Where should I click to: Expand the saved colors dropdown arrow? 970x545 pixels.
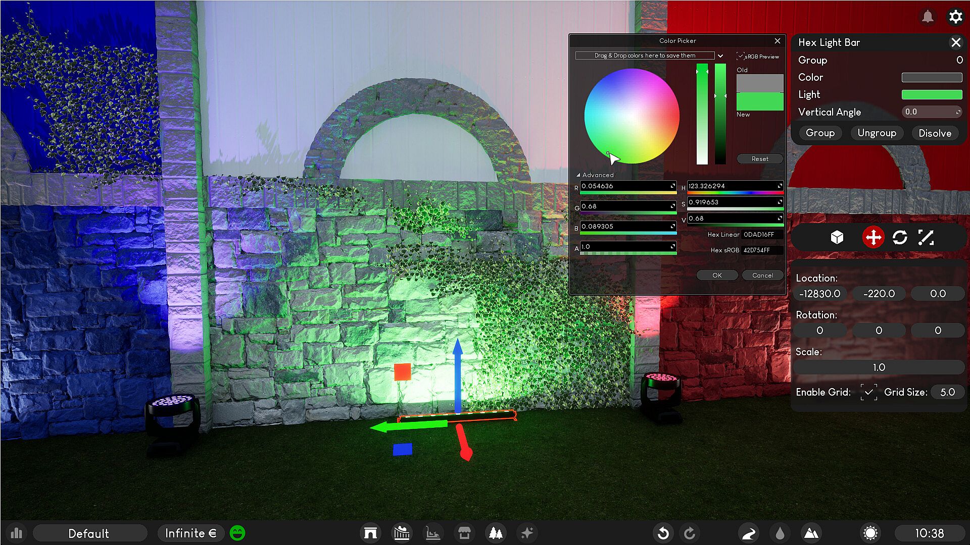pos(720,56)
